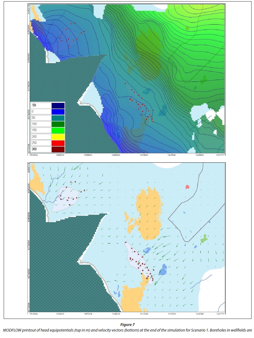Click the large central orange region, lower map
This screenshot has width=254, height=338.
coord(149,212)
